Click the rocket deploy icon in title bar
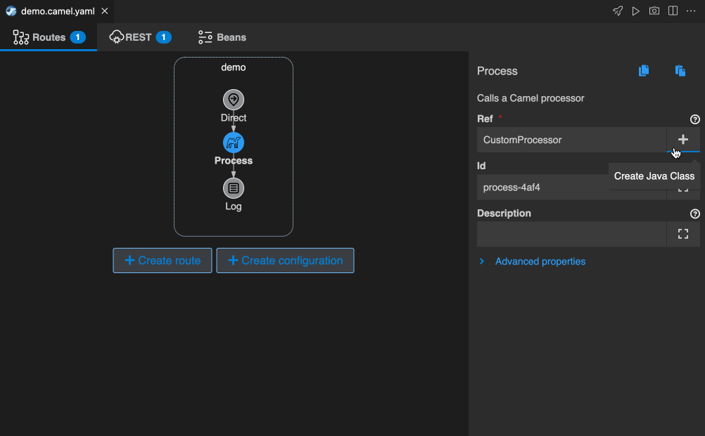Image resolution: width=705 pixels, height=436 pixels. click(x=618, y=11)
